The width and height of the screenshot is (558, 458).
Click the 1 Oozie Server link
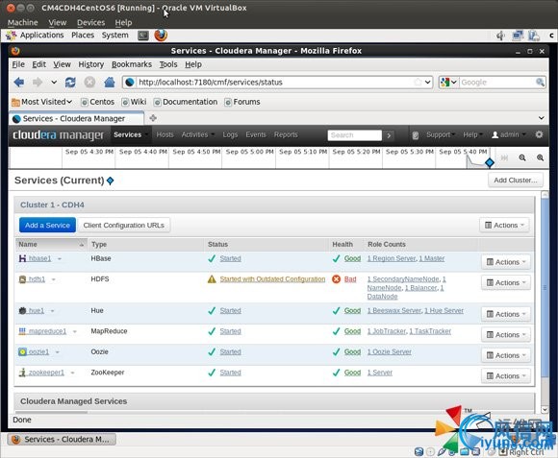pos(390,351)
